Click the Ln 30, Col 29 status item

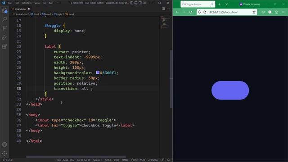point(84,160)
